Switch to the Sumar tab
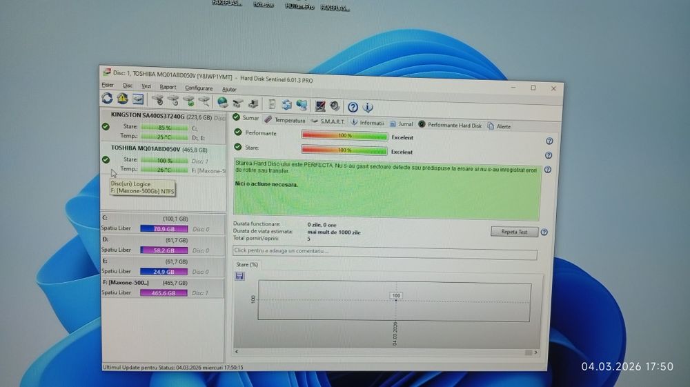Screen dimensions: 690x387 click(x=246, y=117)
